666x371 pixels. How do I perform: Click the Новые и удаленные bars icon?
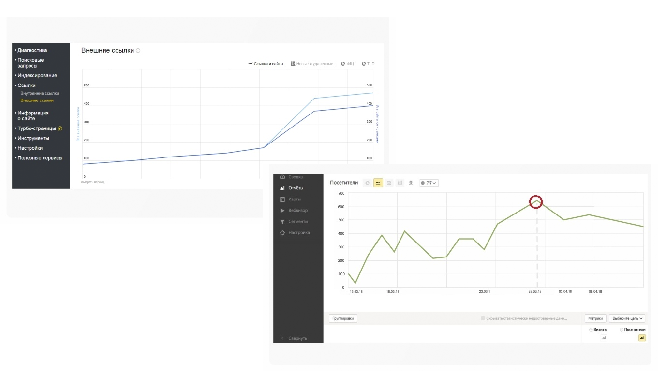(293, 64)
